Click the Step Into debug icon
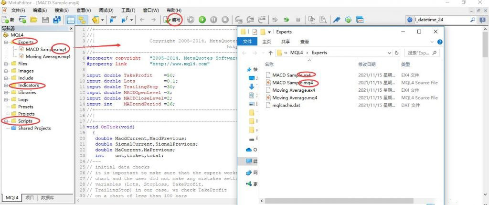The width and height of the screenshot is (489, 205). [239, 20]
